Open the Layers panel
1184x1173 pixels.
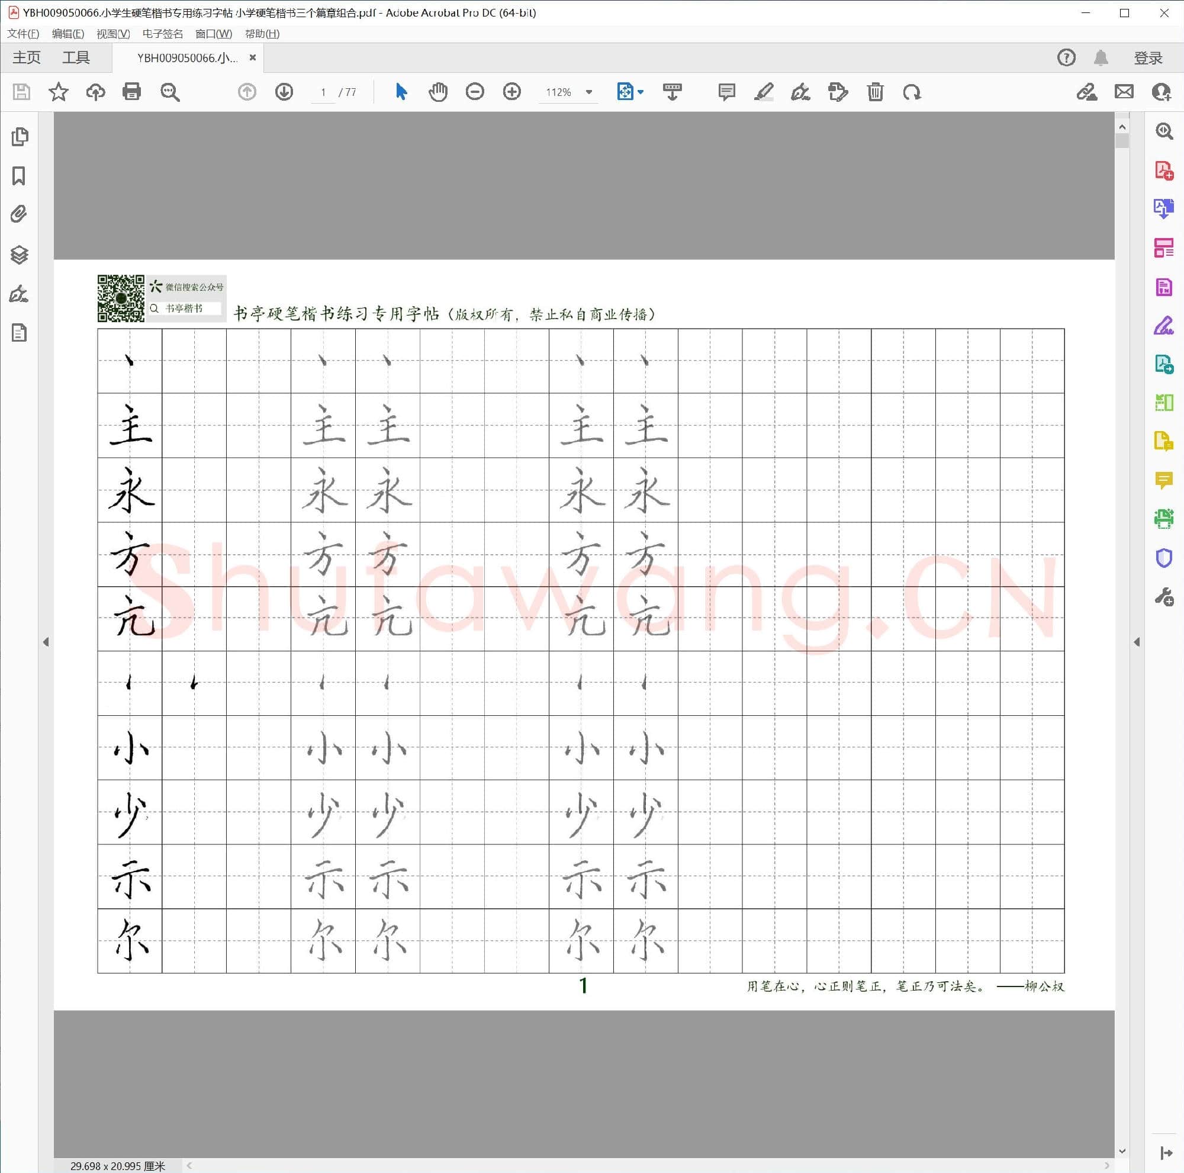click(20, 255)
